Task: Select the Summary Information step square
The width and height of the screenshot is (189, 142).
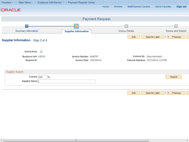Action: coord(27,26)
